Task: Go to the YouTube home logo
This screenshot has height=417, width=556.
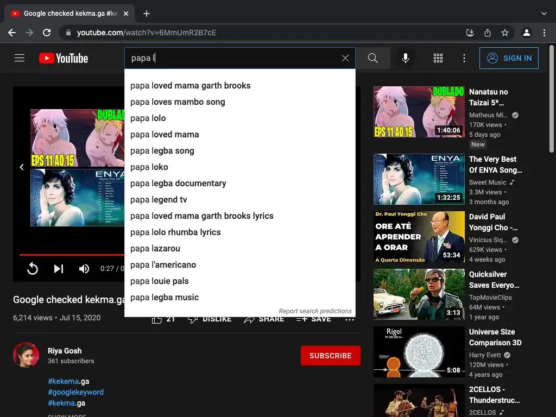Action: pyautogui.click(x=64, y=58)
